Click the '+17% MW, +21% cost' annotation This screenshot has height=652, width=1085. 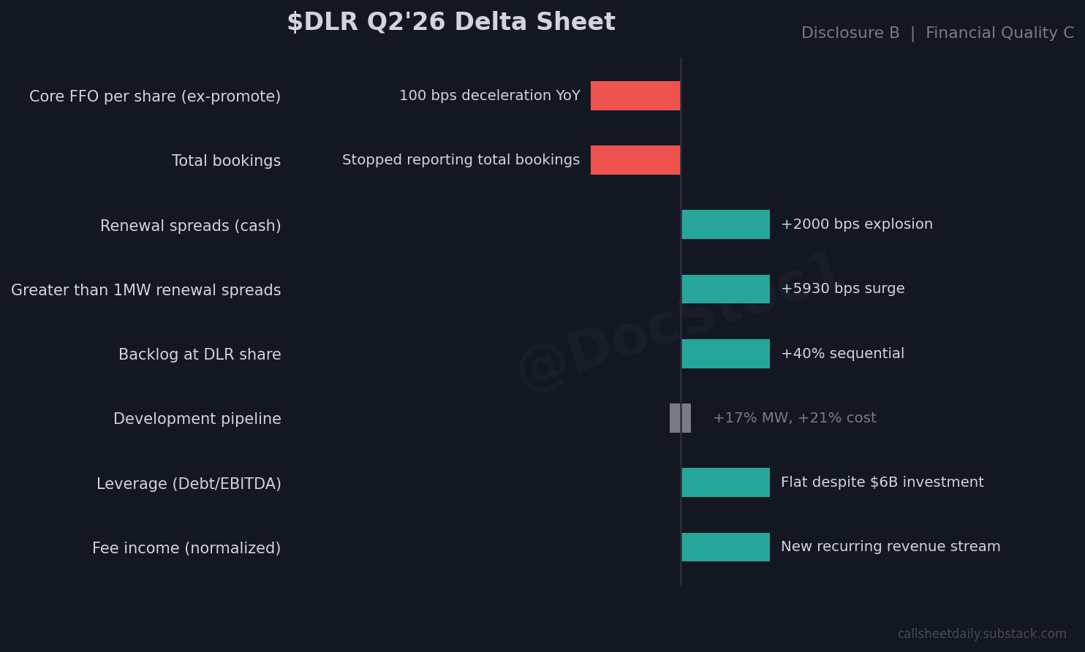pos(795,418)
